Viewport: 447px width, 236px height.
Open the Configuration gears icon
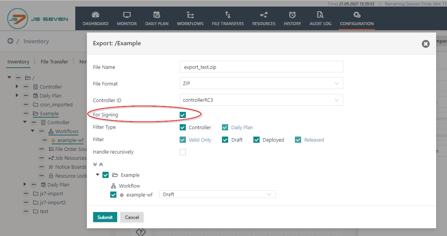[357, 15]
